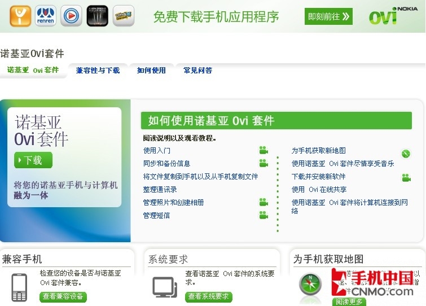Viewport: 426px width, 306px height.
Task: Switch to the 如何使用 tab
Action: point(151,71)
